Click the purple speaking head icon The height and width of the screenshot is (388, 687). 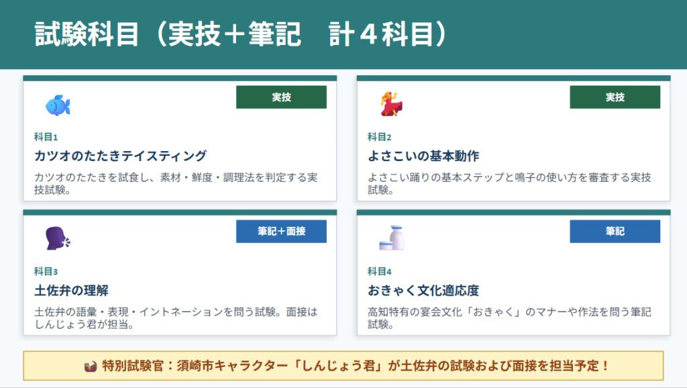click(57, 238)
